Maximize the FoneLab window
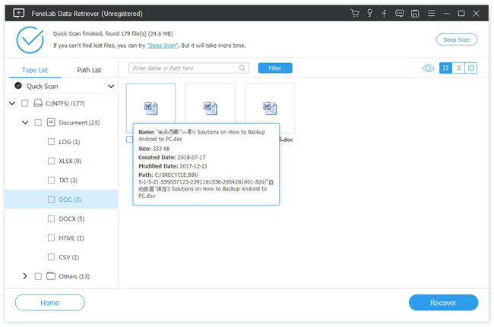 [461, 13]
